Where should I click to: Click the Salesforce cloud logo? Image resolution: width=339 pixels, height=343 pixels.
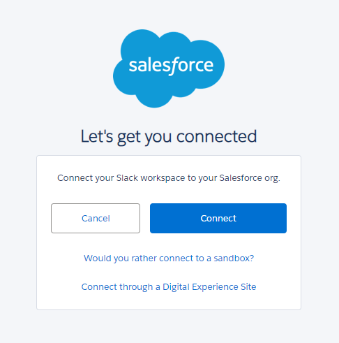tap(169, 68)
